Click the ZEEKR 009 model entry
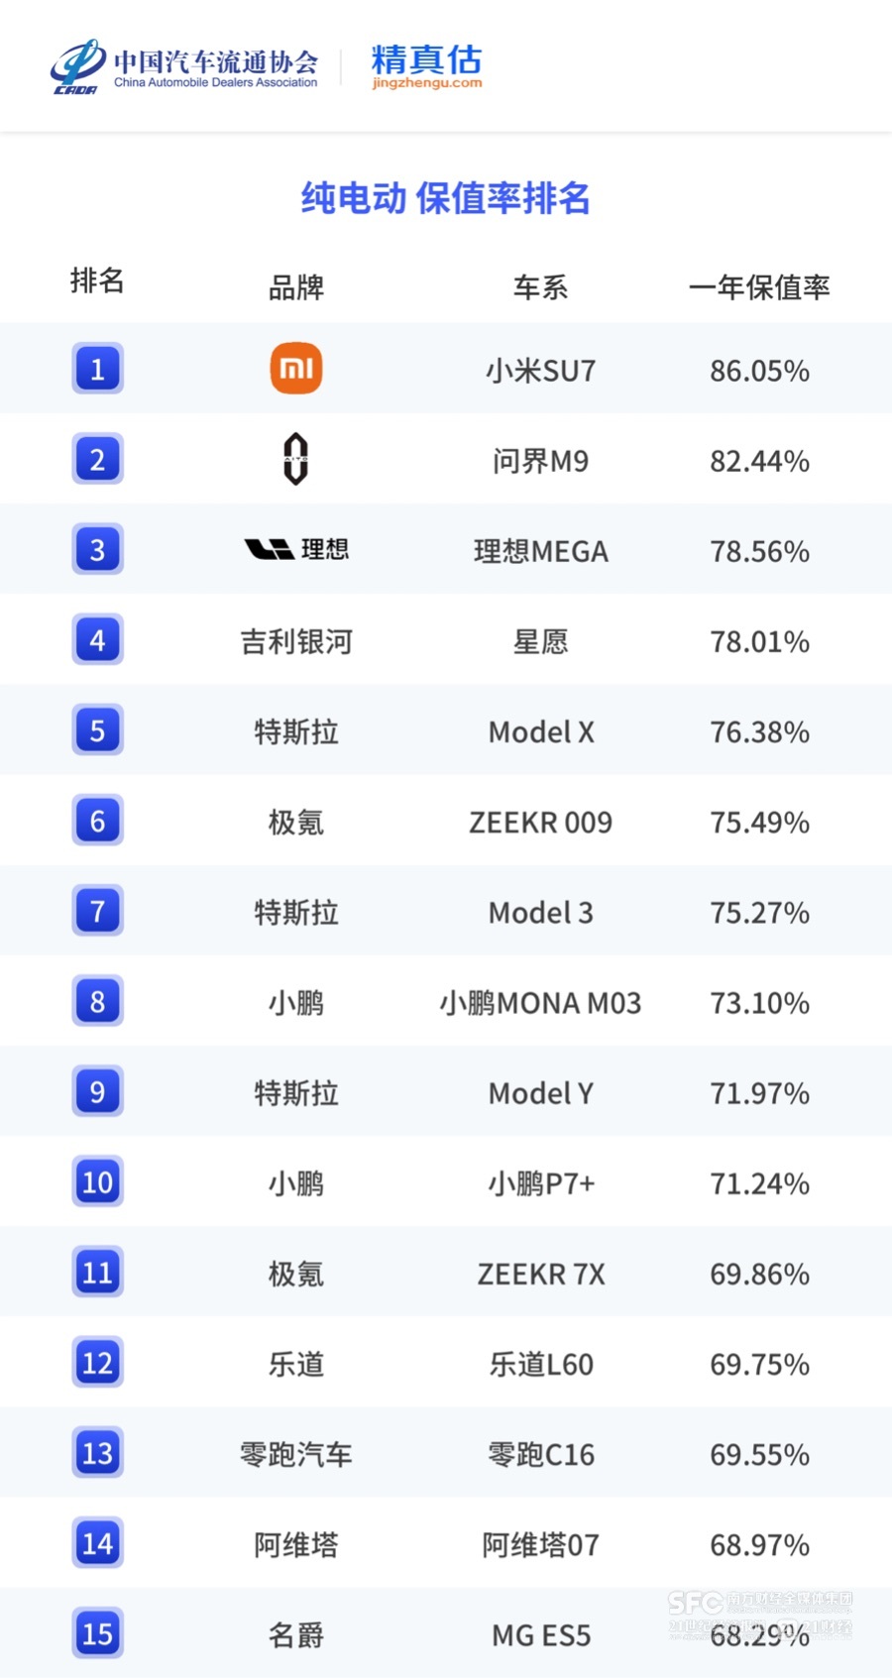Viewport: 892px width, 1678px height. (x=540, y=823)
